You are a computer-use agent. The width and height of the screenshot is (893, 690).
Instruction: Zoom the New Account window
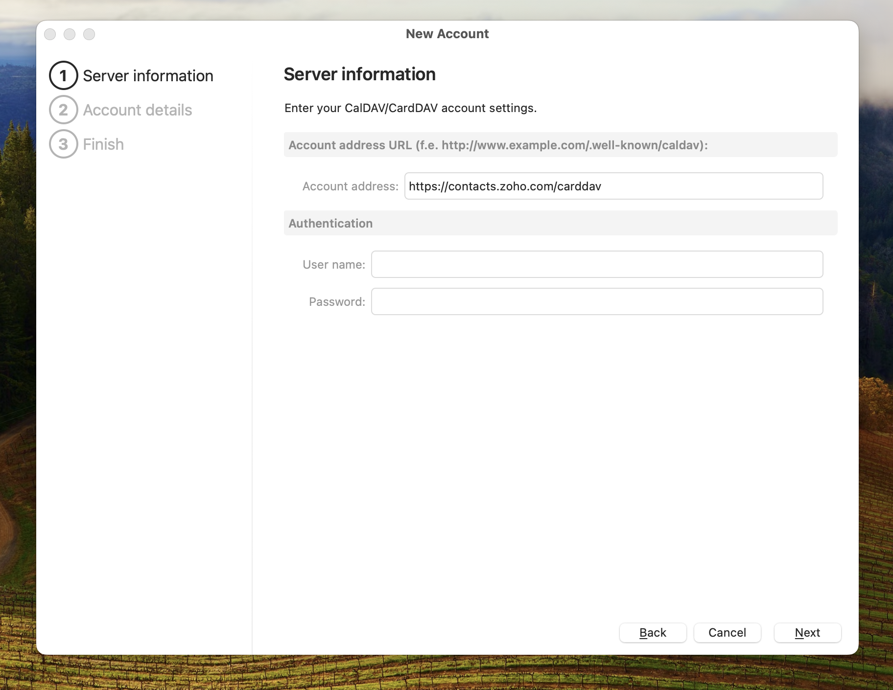89,34
